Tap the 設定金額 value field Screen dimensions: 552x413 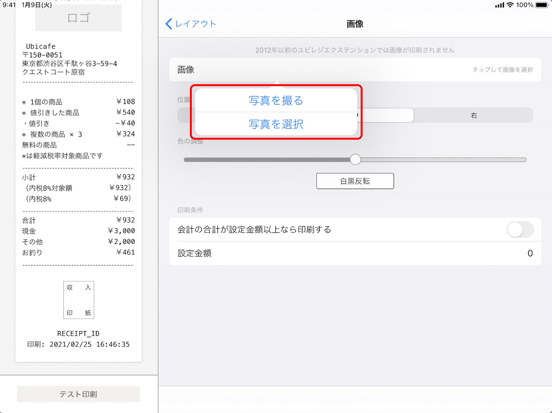355,253
